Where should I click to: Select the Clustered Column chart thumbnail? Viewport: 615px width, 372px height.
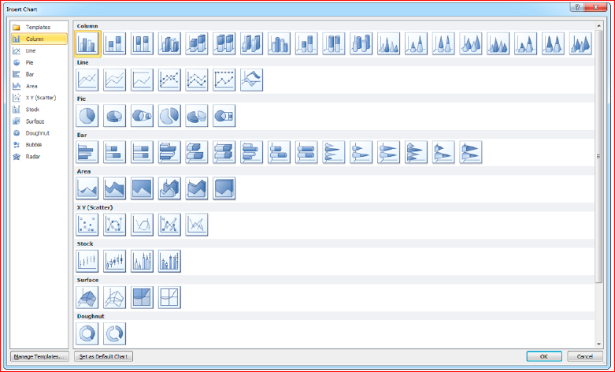87,43
